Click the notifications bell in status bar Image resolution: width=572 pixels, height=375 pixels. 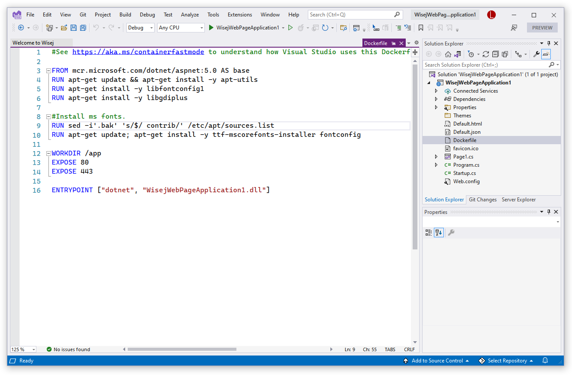545,361
